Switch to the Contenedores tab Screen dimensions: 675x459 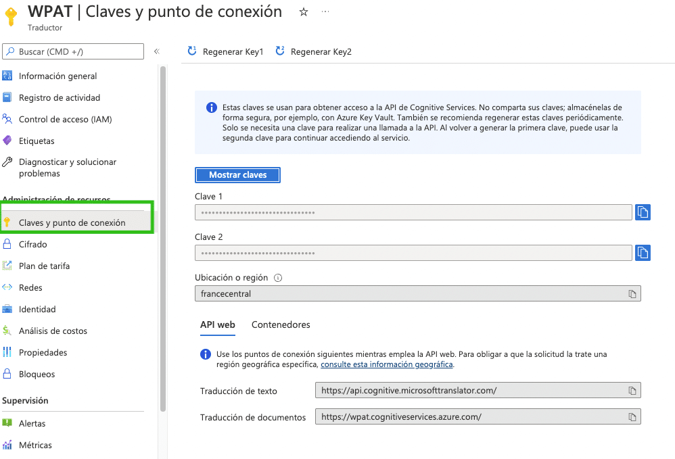tap(281, 324)
